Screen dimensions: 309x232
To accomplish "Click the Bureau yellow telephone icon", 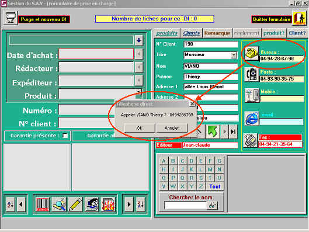I will [x=251, y=53].
